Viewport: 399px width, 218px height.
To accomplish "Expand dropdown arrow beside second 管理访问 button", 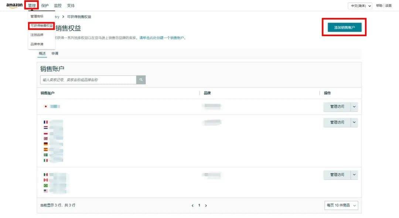I will (354, 122).
